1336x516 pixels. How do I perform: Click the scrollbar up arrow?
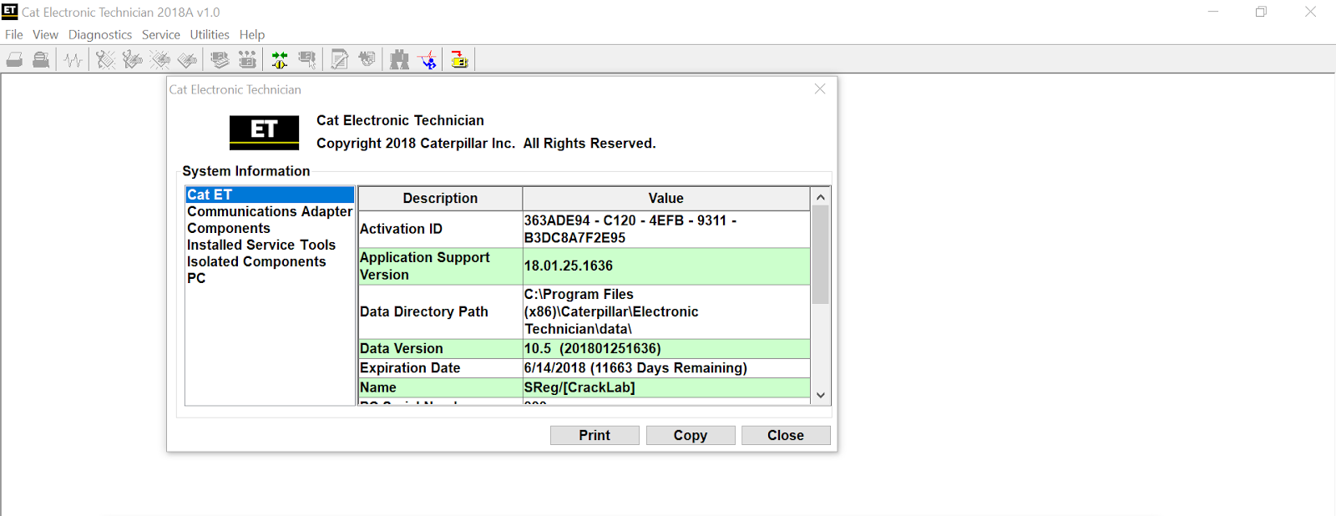click(821, 197)
